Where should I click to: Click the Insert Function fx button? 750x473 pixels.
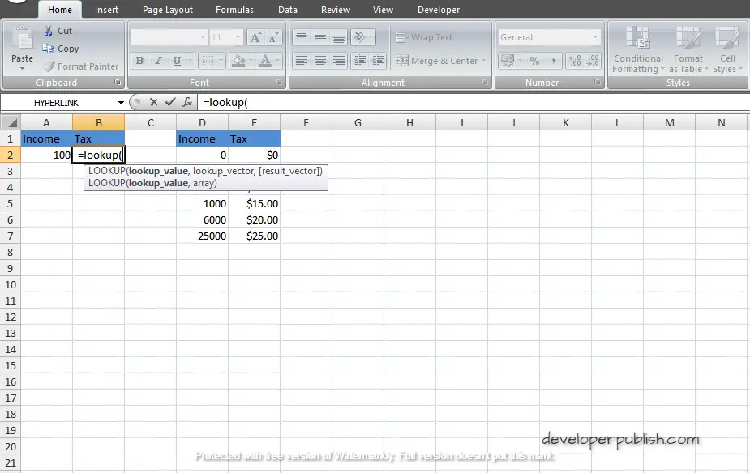pos(187,102)
